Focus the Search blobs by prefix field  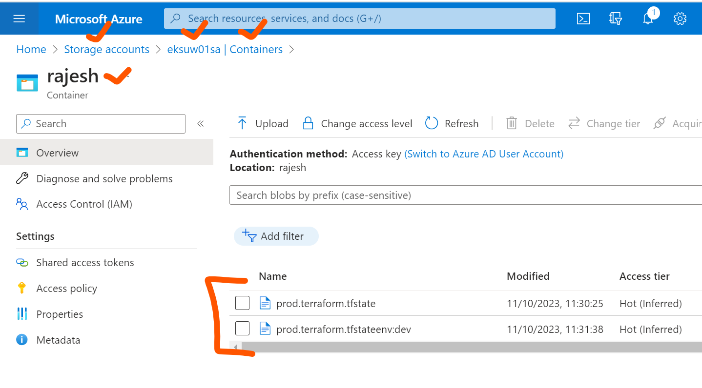(x=464, y=195)
